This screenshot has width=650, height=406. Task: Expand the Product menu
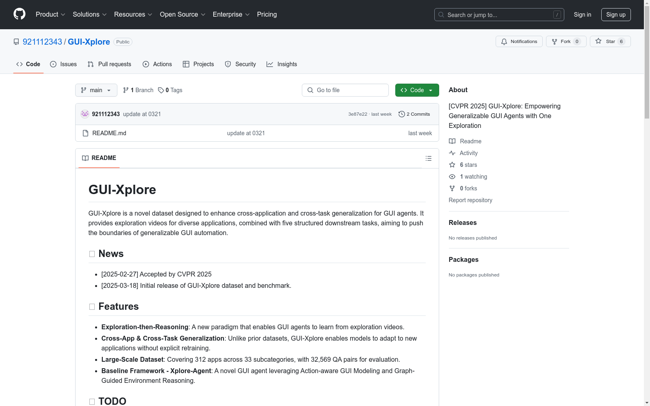pyautogui.click(x=50, y=14)
